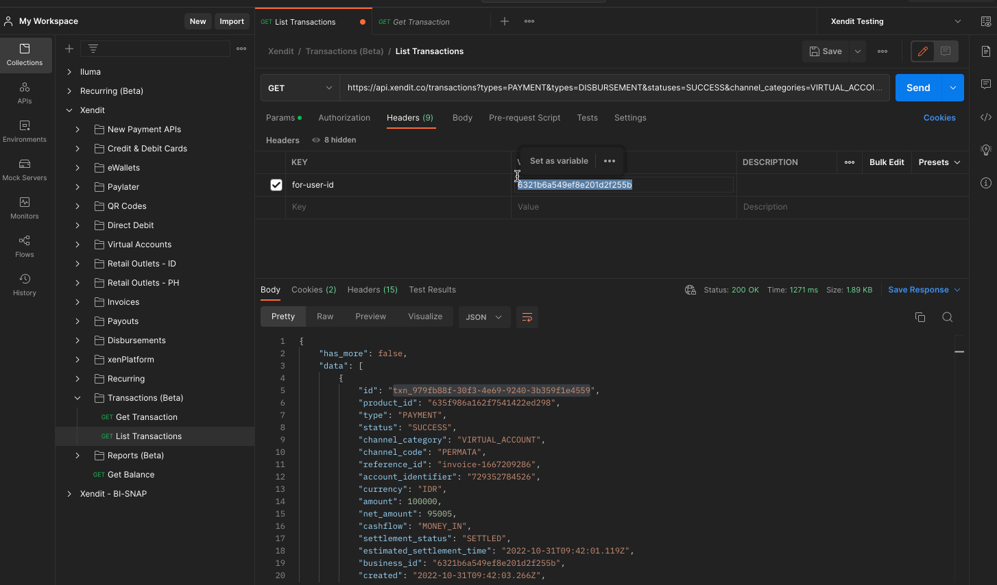
Task: Open collections panel more options menu
Action: pyautogui.click(x=241, y=49)
